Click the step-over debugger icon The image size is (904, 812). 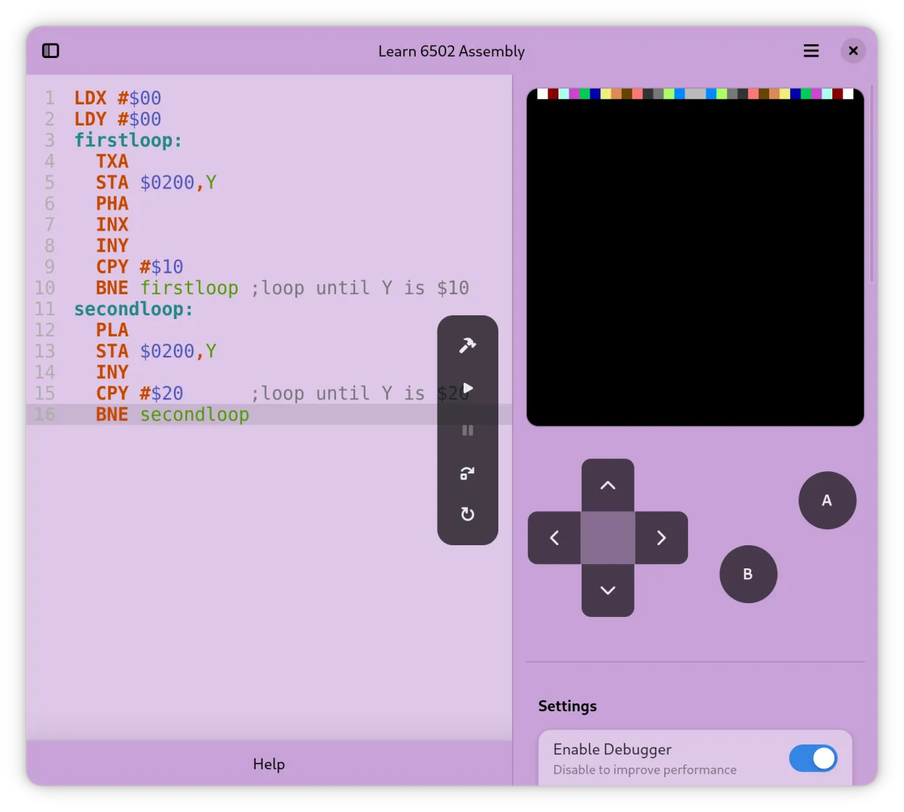[467, 473]
